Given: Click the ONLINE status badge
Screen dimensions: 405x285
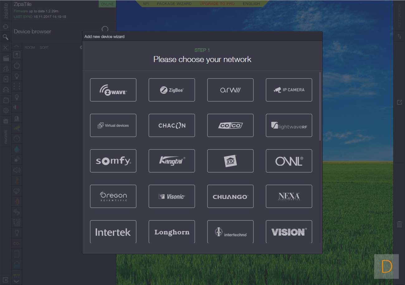Looking at the screenshot, I should [x=107, y=4].
